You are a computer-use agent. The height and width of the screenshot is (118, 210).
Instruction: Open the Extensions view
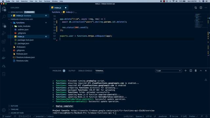[x=4, y=41]
